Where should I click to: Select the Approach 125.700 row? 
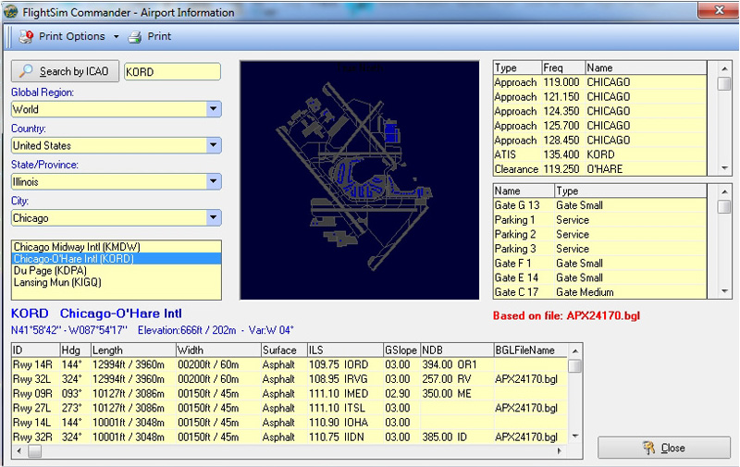click(599, 126)
